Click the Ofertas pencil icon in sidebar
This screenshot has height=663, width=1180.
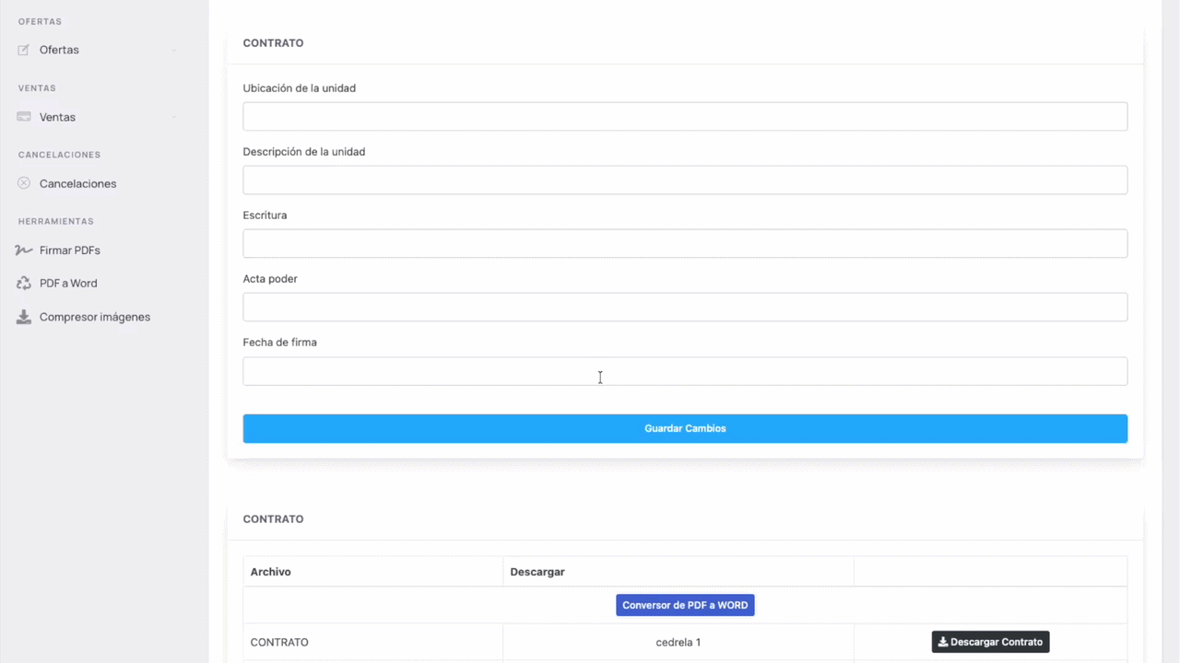[x=24, y=50]
